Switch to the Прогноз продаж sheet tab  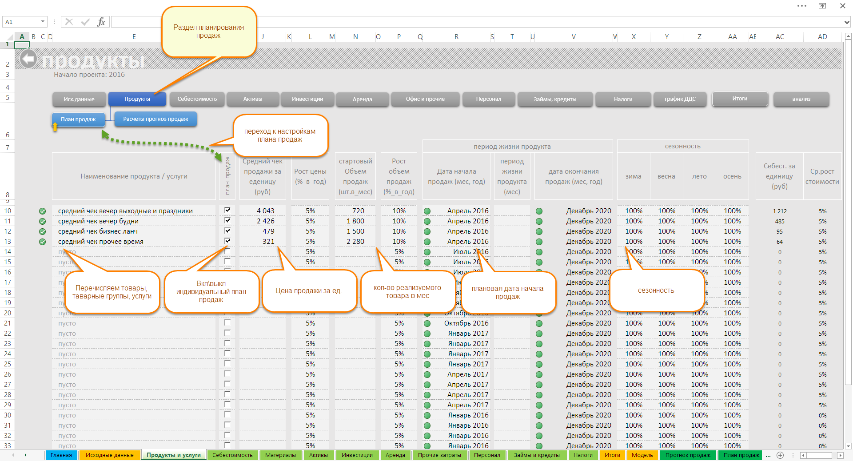688,455
